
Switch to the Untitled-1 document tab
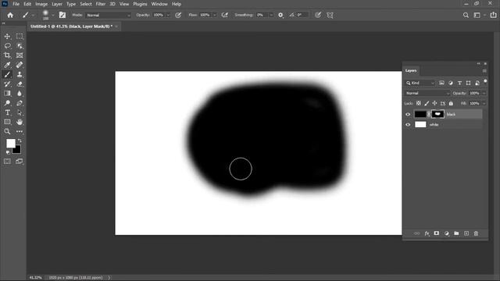71,27
